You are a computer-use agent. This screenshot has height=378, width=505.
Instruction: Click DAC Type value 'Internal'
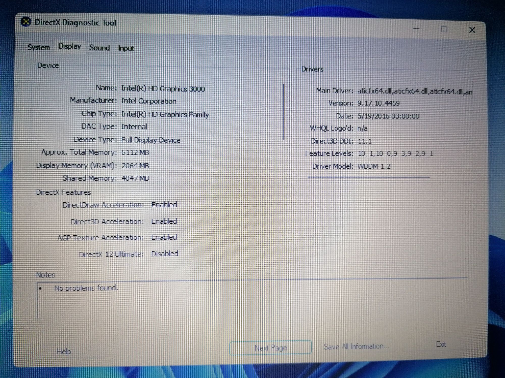[x=134, y=127]
